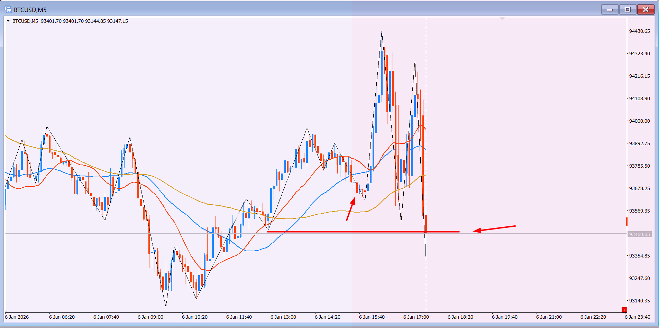659x328 pixels.
Task: Click the BTCUSD chart window icon
Action: [8, 9]
